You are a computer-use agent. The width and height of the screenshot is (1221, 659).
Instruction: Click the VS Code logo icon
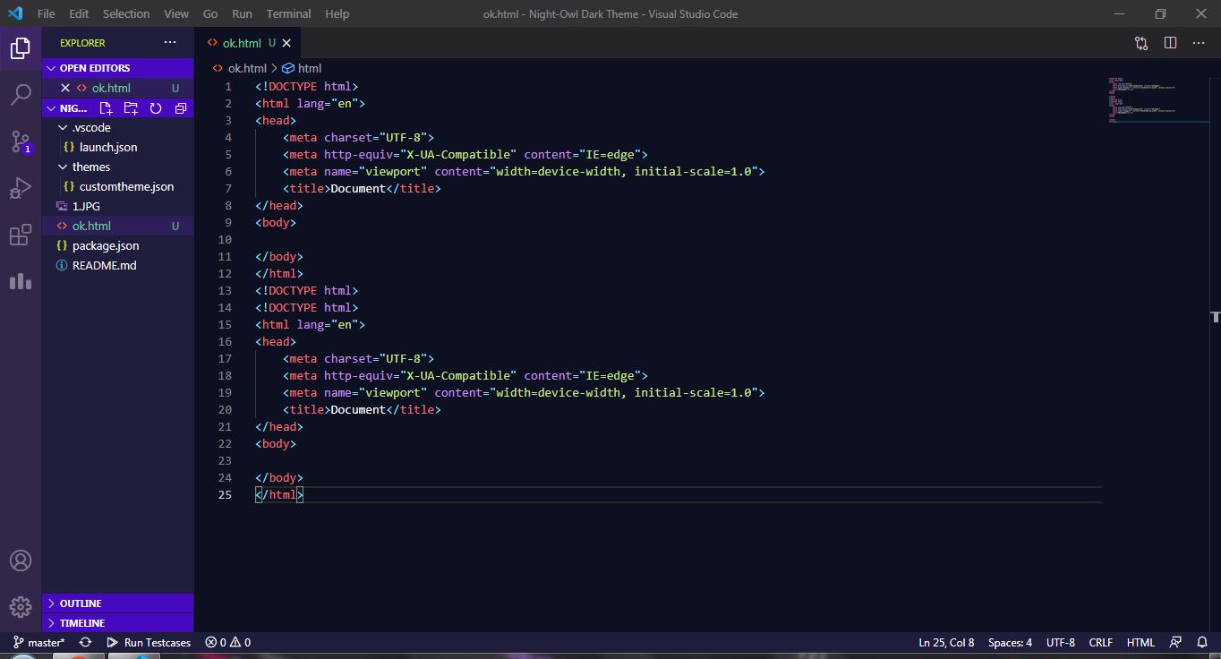point(15,13)
